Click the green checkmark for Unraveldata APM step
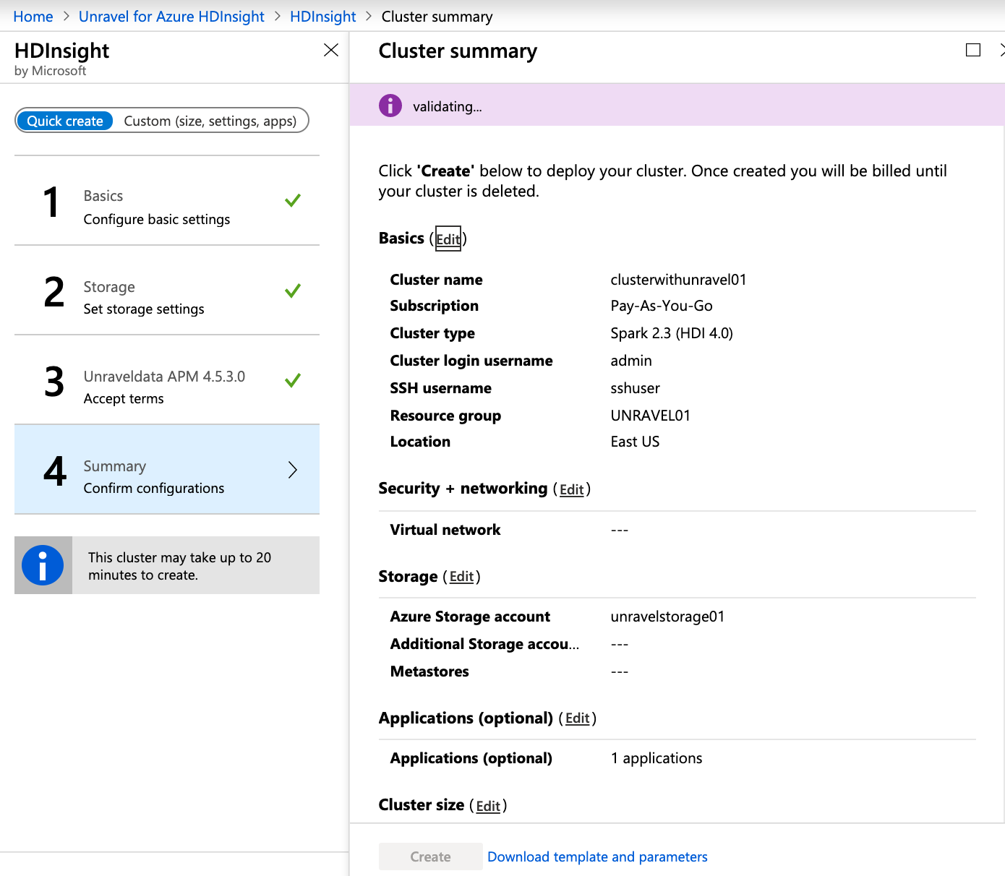 pyautogui.click(x=293, y=380)
